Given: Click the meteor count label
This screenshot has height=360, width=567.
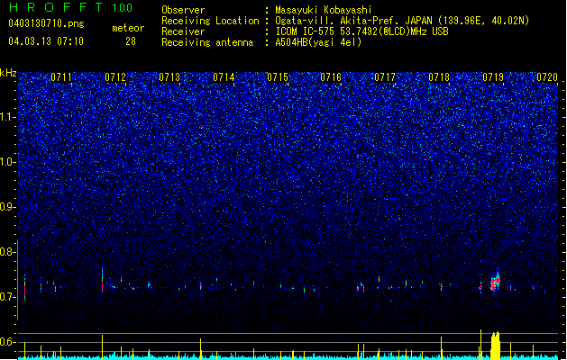Looking at the screenshot, I should (128, 28).
